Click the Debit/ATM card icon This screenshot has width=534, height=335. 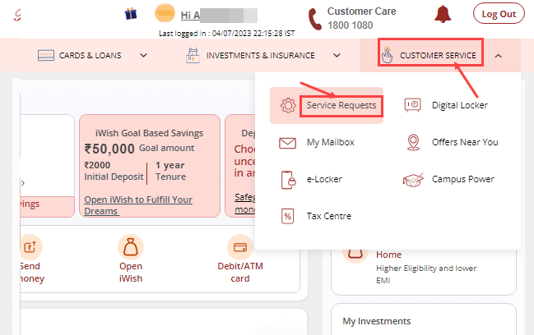240,247
